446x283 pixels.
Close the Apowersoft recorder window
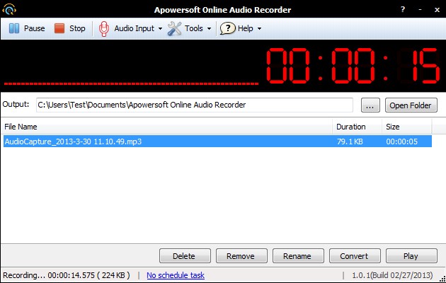438,10
